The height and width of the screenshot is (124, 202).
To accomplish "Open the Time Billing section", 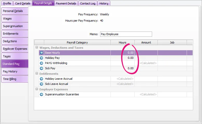I will coord(15,79).
